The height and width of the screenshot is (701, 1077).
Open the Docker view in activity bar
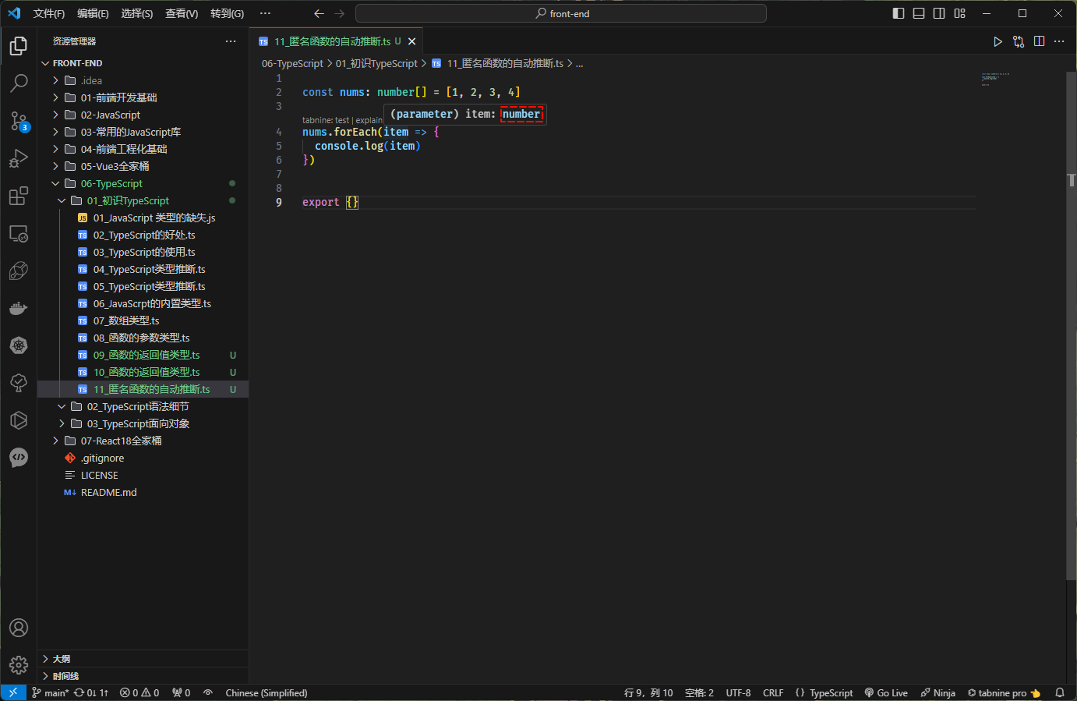[19, 308]
